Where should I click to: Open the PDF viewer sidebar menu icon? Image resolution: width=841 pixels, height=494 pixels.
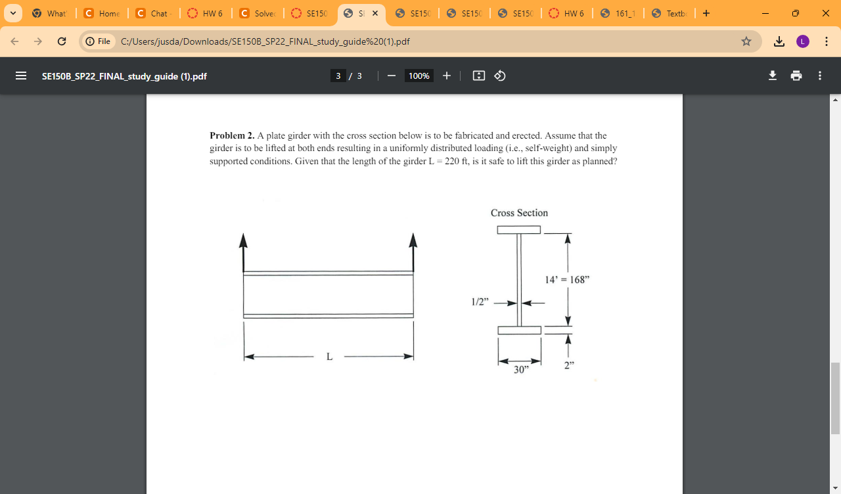tap(21, 76)
